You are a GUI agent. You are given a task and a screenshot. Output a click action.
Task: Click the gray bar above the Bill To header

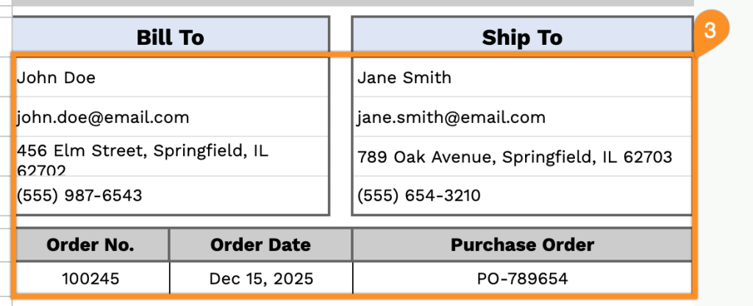[x=353, y=3]
